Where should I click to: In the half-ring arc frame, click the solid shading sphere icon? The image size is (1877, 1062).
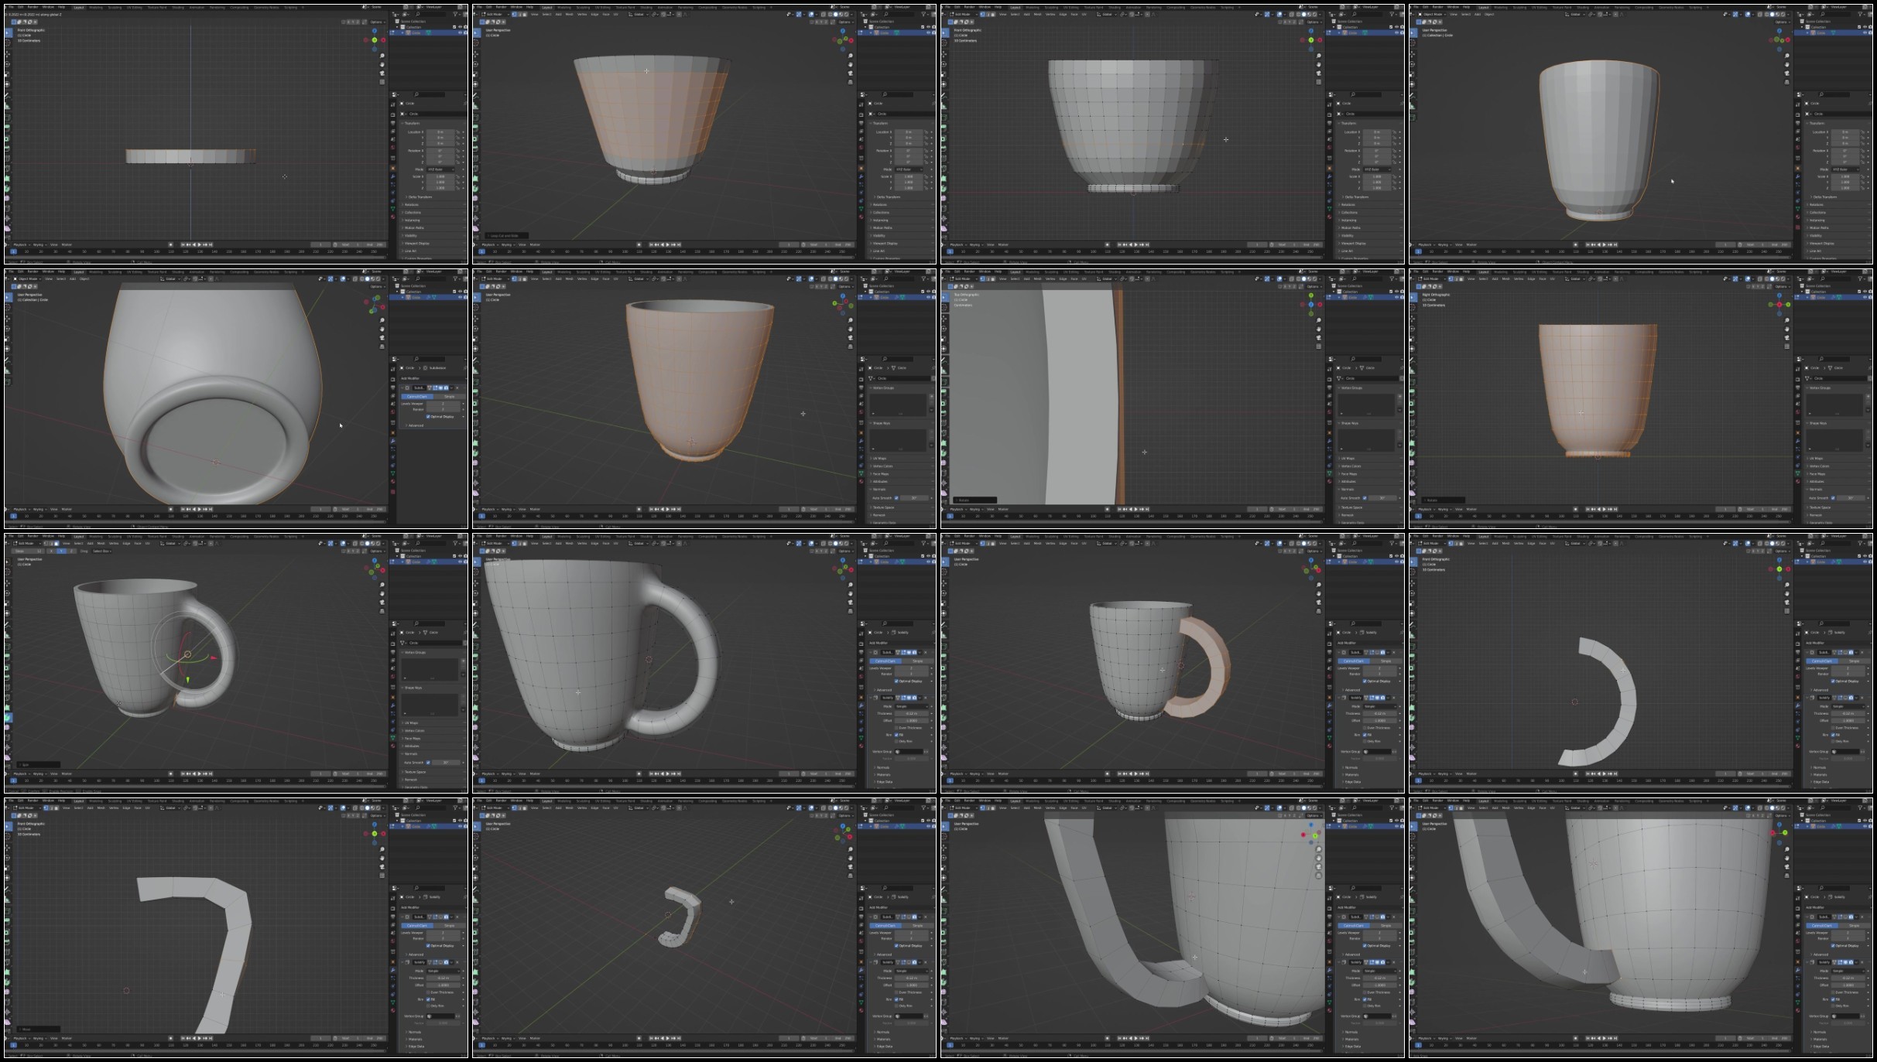(1773, 543)
